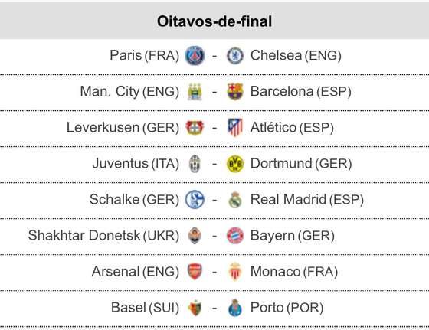Select the Schalke crest icon
The width and height of the screenshot is (429, 330).
point(195,200)
